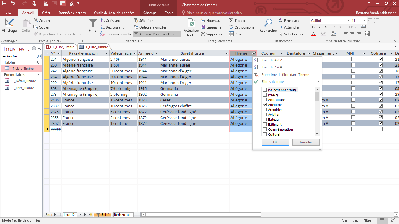Open the font size 11 dropdown
Screen dimensions: 399x224
(365, 21)
